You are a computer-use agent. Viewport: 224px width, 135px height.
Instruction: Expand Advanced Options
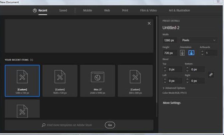point(174,88)
